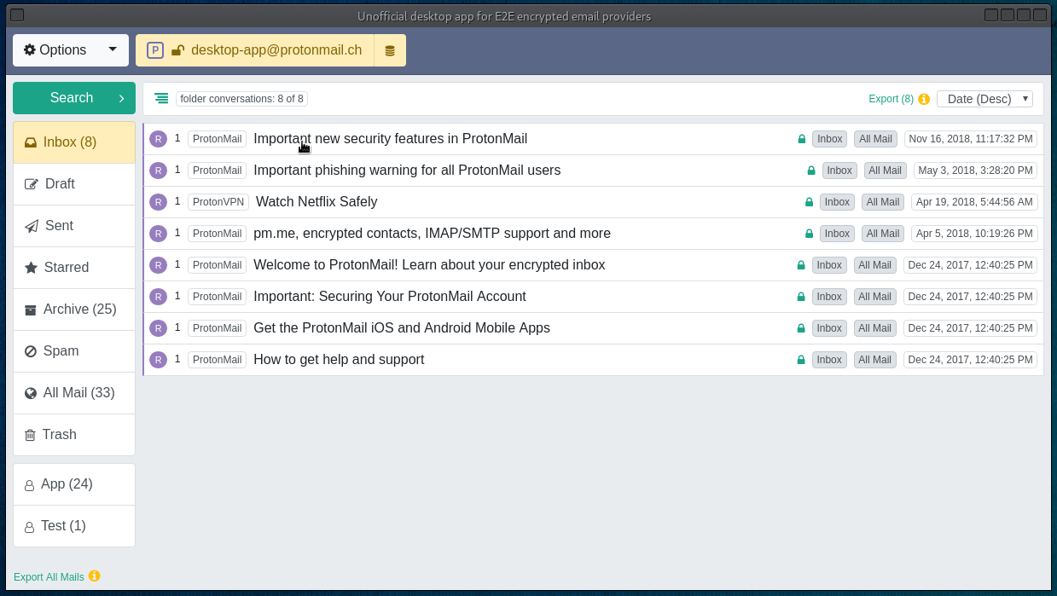Click the ProtonMail 'P' provider icon
The height and width of the screenshot is (596, 1057).
point(155,50)
